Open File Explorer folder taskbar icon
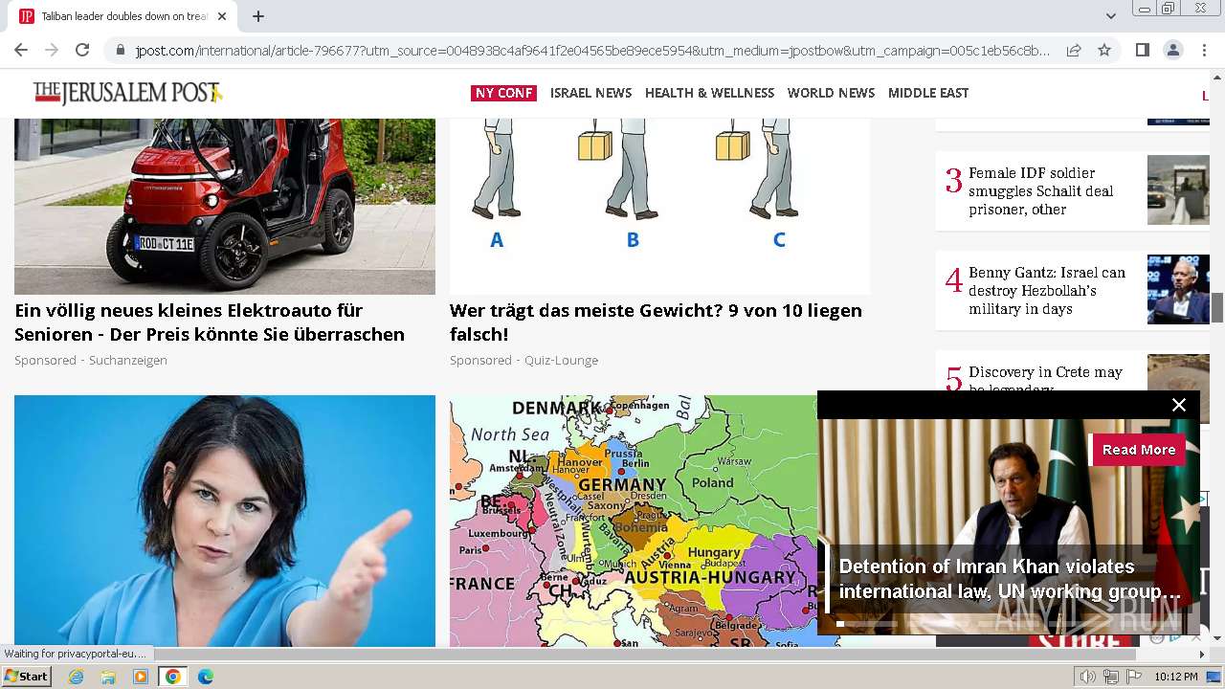This screenshot has width=1225, height=689. click(108, 677)
